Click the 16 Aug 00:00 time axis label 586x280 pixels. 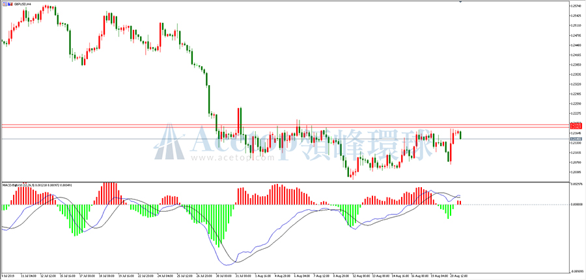pyautogui.click(x=420, y=276)
